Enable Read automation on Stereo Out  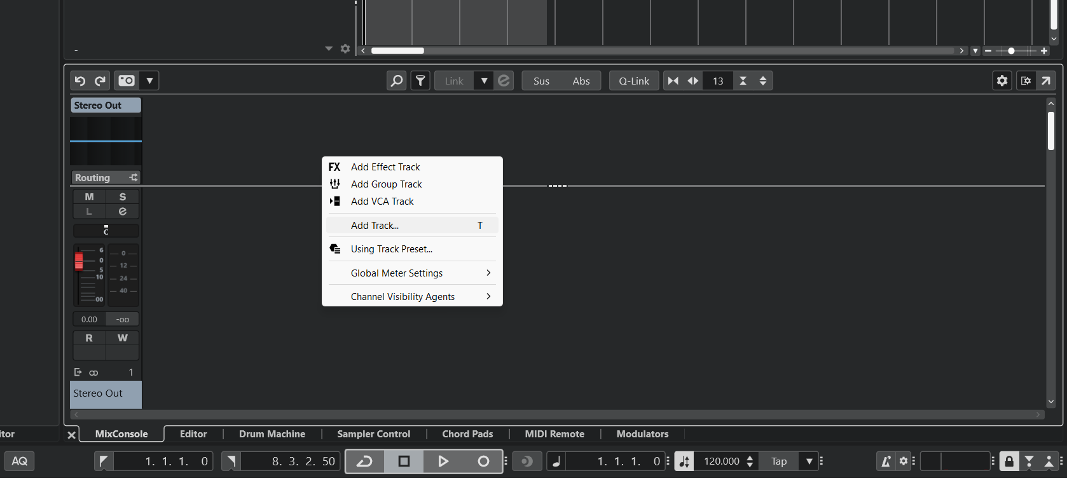pyautogui.click(x=89, y=338)
